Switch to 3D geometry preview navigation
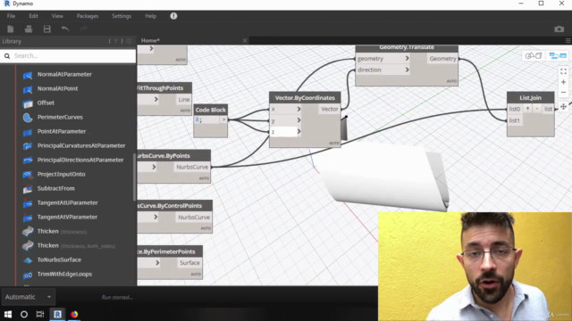The width and height of the screenshot is (572, 321). (534, 55)
